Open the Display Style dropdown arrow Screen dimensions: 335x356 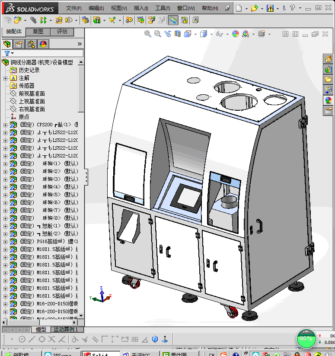[x=211, y=34]
